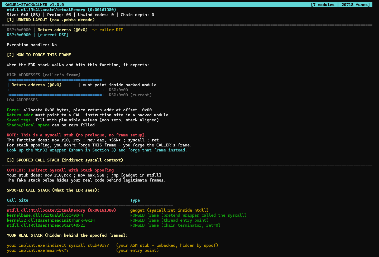Open section [2] HOW TO FORGE THIS FRAME
The image size is (379, 257).
[39, 55]
